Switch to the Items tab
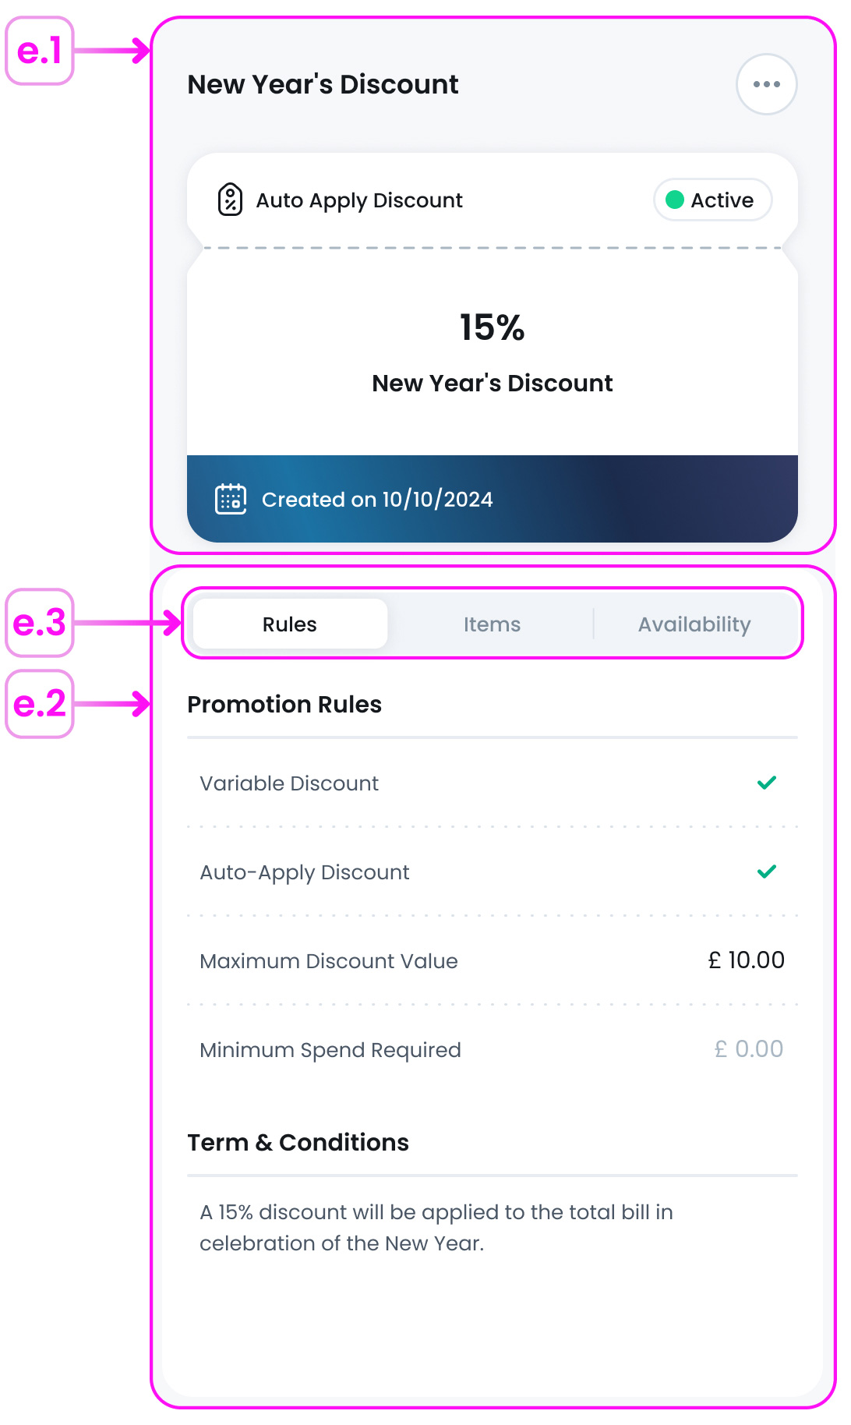Viewport: 851px width, 1425px height. click(x=492, y=624)
